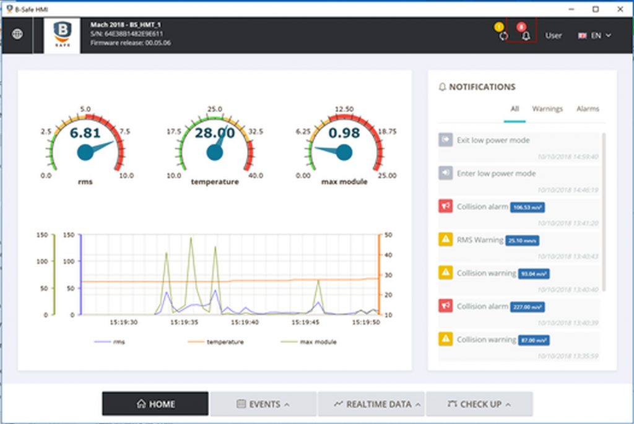Click the User link in the top bar
This screenshot has width=634, height=424.
(554, 36)
